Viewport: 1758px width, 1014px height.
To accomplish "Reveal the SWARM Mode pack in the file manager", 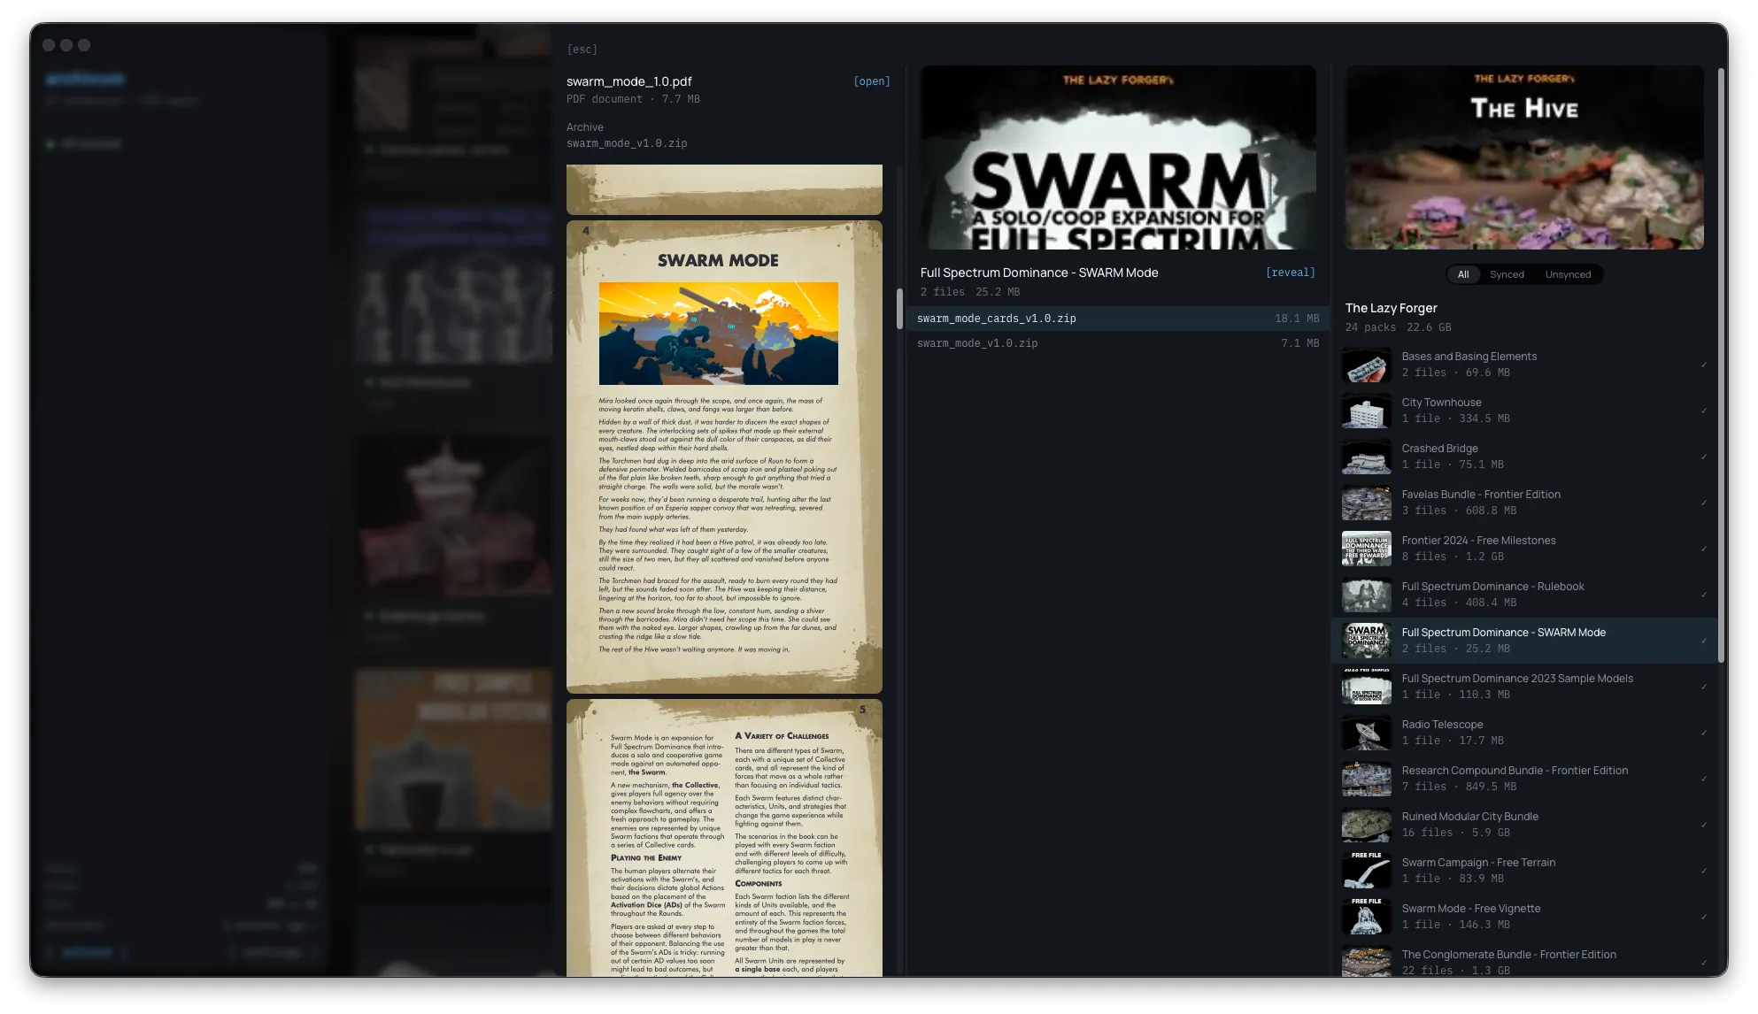I will (x=1290, y=273).
